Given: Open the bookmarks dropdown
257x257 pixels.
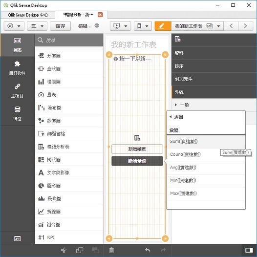Looking at the screenshot, I should pos(143,26).
